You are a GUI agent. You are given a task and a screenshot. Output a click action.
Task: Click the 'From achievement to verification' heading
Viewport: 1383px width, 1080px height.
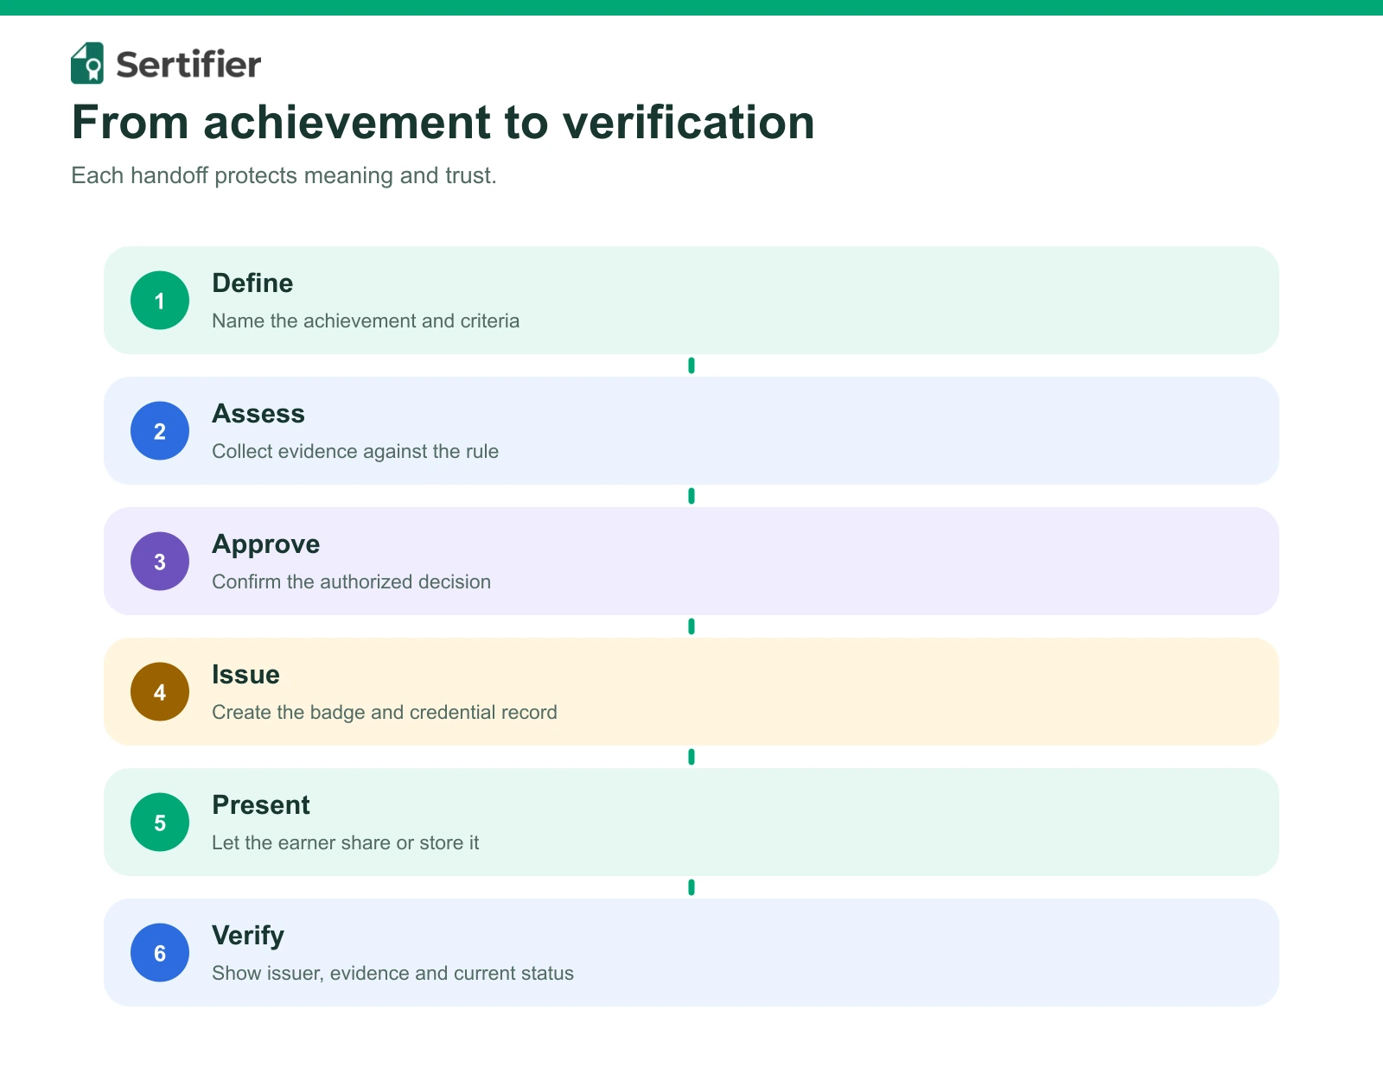coord(443,122)
